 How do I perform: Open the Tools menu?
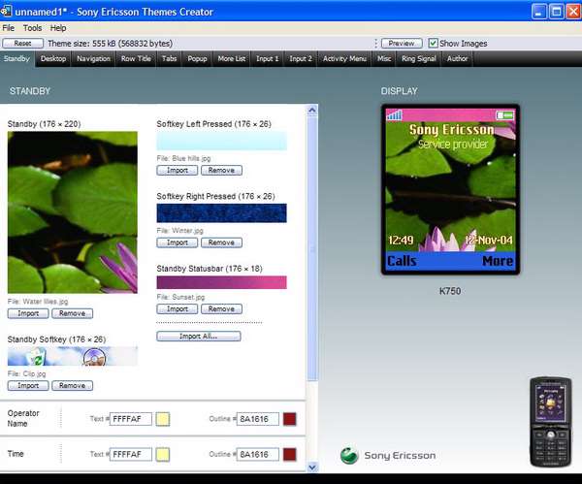32,28
